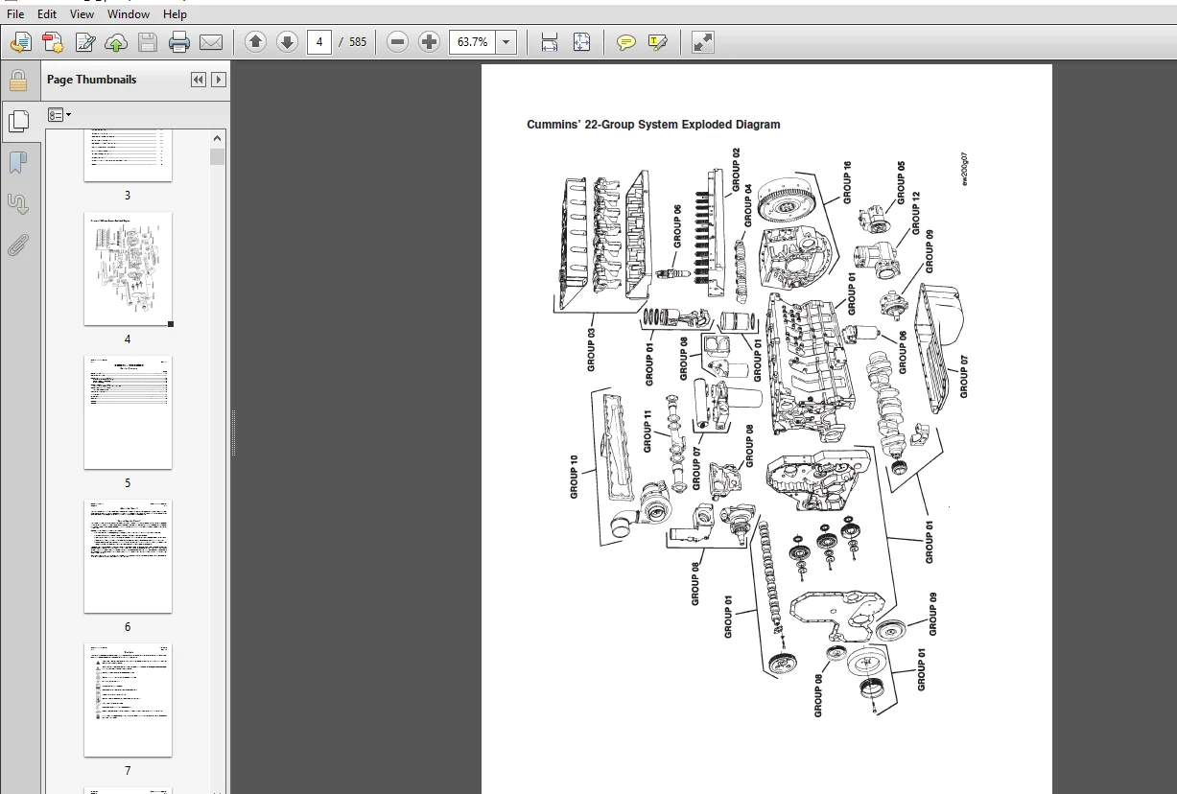Zoom in with the plus button
The image size is (1177, 794).
click(x=429, y=42)
